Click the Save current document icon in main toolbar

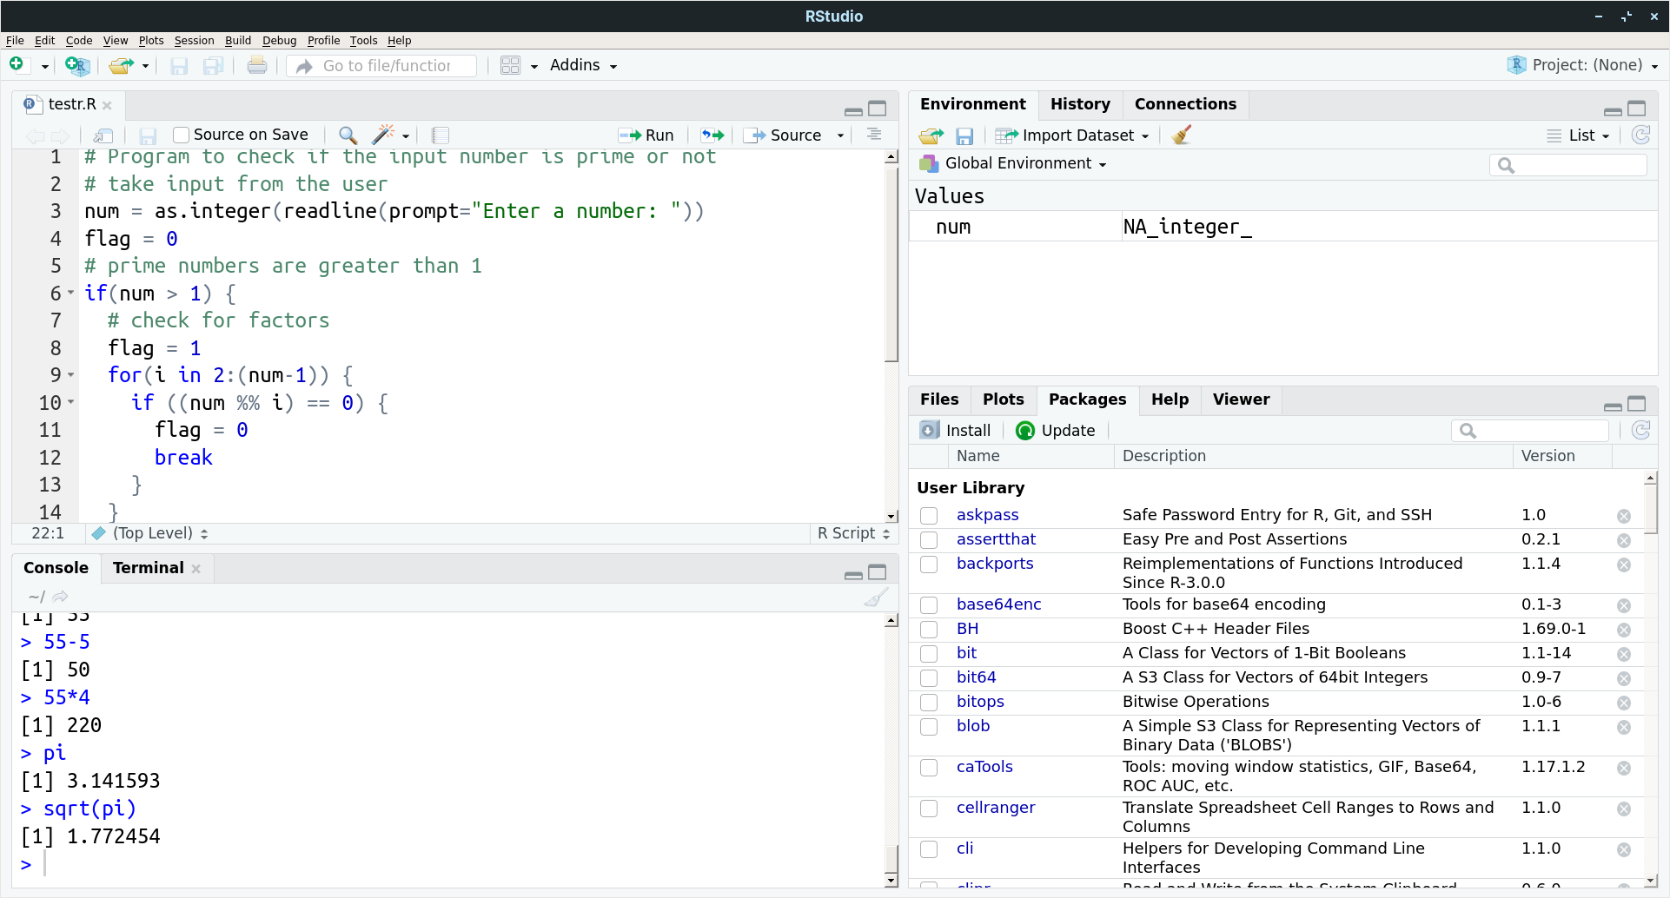(179, 66)
